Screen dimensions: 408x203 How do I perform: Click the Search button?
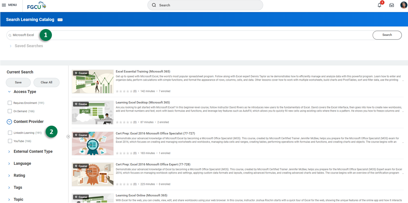tap(387, 35)
